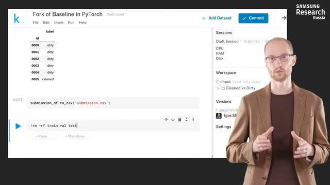Click the Draft Session label
This screenshot has width=330, height=185.
point(227,41)
